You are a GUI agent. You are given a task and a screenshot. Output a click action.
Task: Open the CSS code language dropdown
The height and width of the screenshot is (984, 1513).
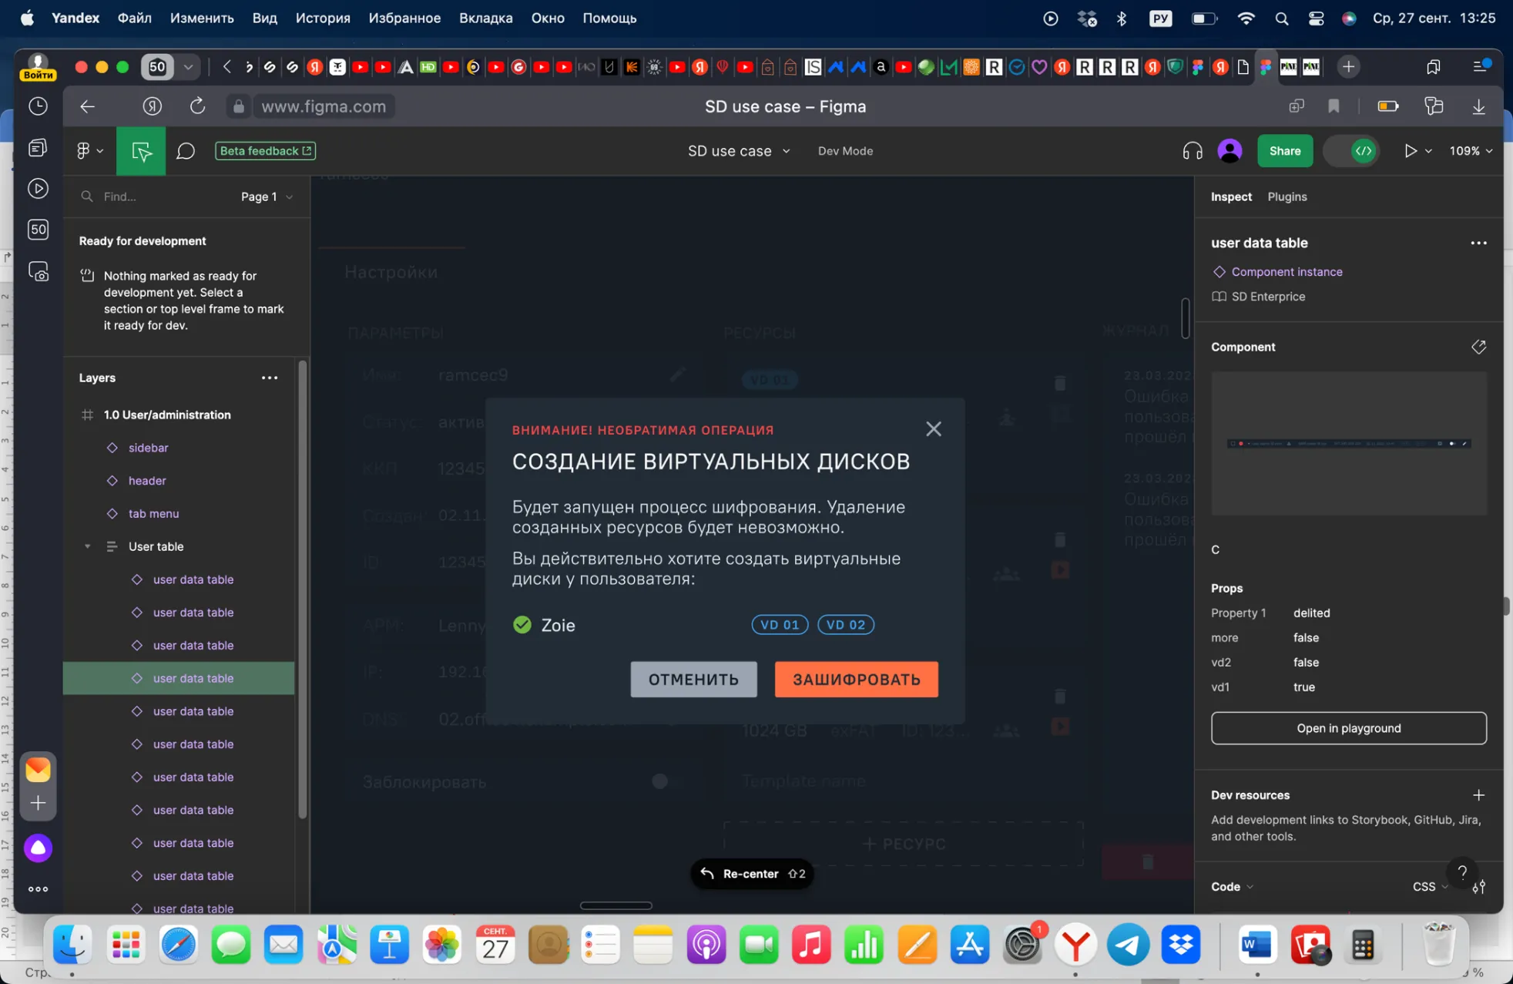(x=1430, y=887)
